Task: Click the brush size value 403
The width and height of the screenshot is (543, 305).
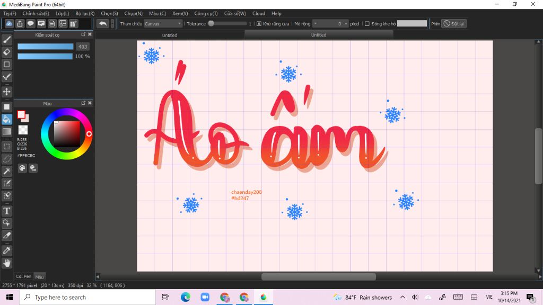Action: (82, 47)
